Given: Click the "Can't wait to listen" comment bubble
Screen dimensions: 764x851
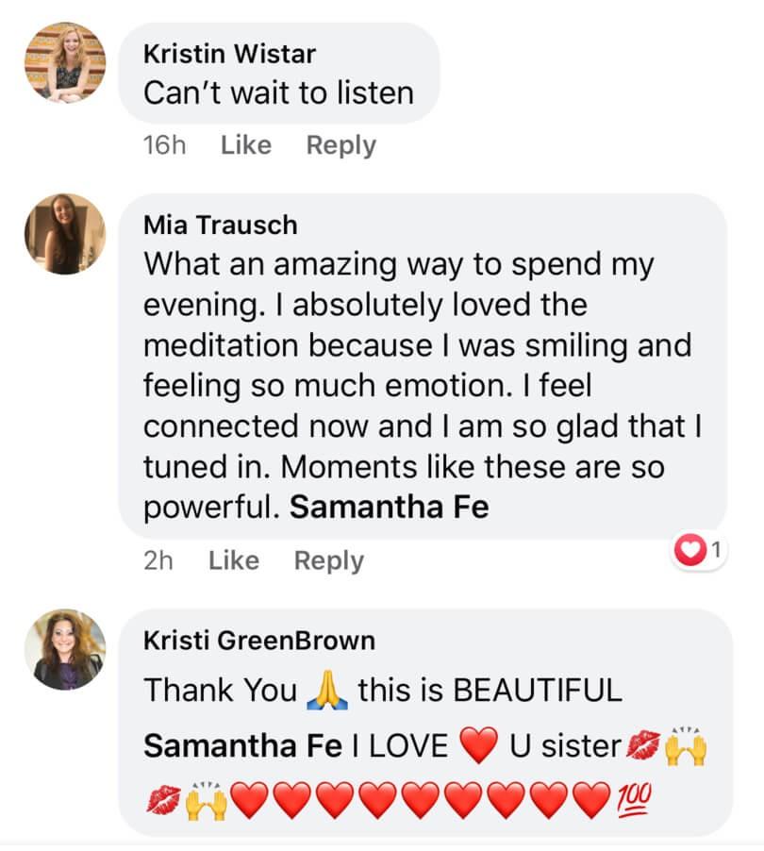Looking at the screenshot, I should click(278, 74).
